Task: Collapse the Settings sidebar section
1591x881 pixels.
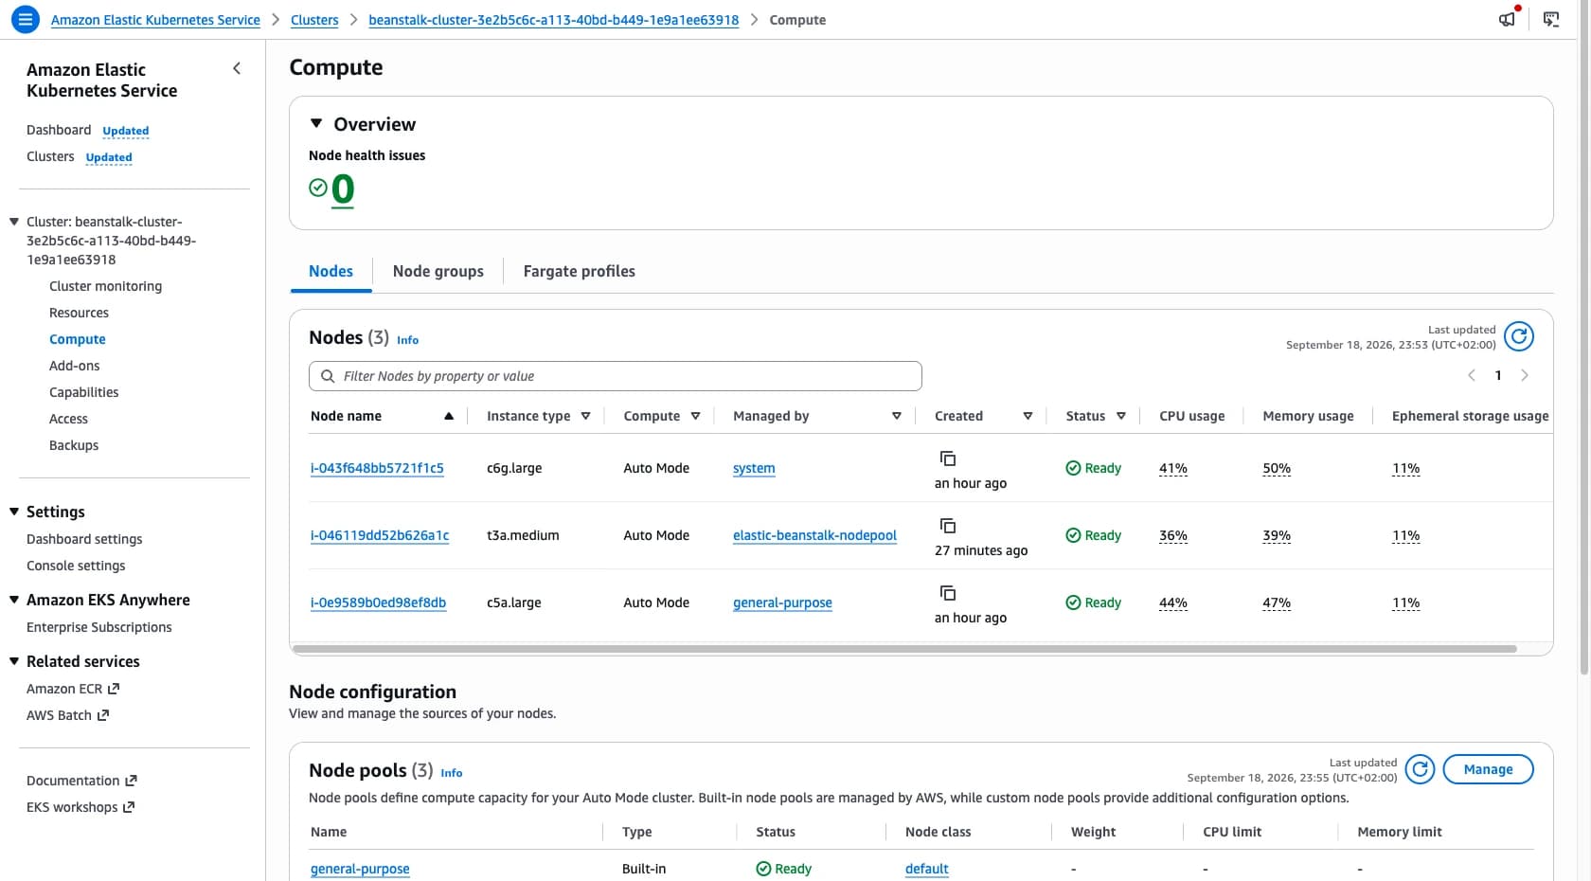Action: pos(14,512)
